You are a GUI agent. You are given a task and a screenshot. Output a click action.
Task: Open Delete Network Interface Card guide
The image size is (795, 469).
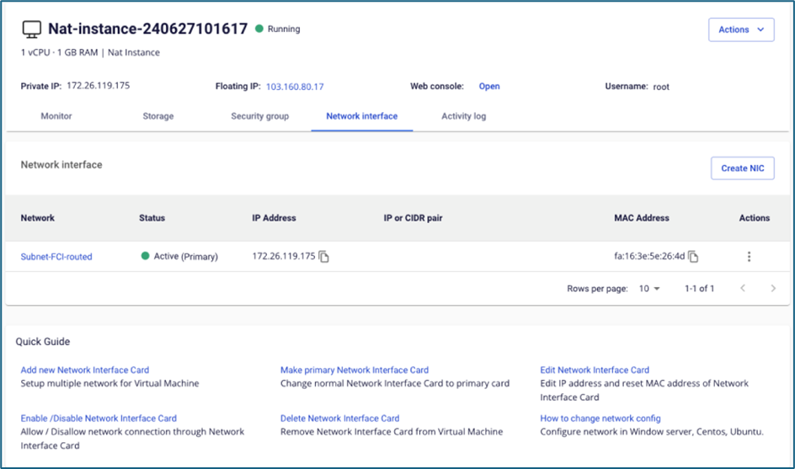pyautogui.click(x=339, y=418)
